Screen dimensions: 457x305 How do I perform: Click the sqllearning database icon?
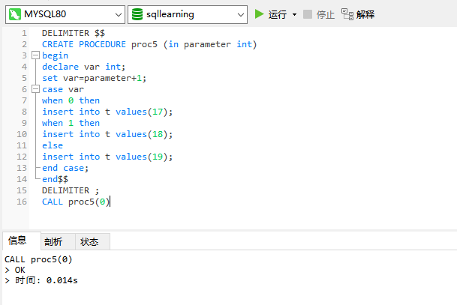[137, 14]
